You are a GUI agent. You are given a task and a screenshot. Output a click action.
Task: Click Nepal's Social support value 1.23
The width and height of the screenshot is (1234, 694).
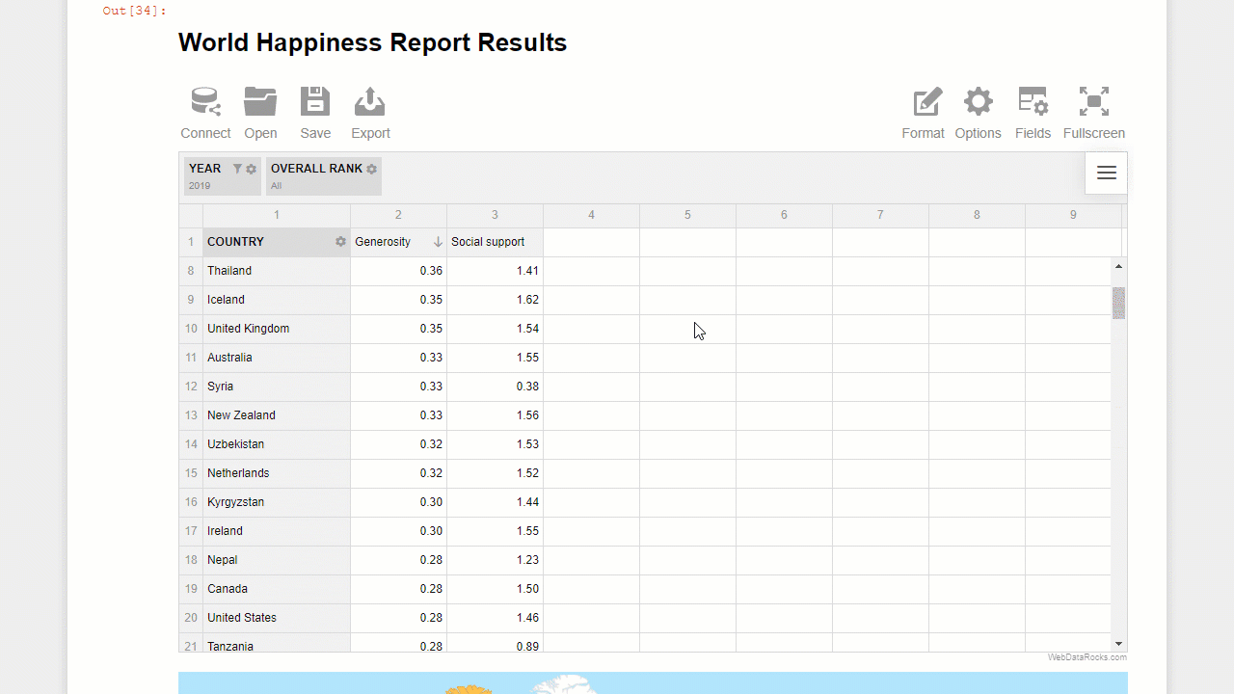495,560
